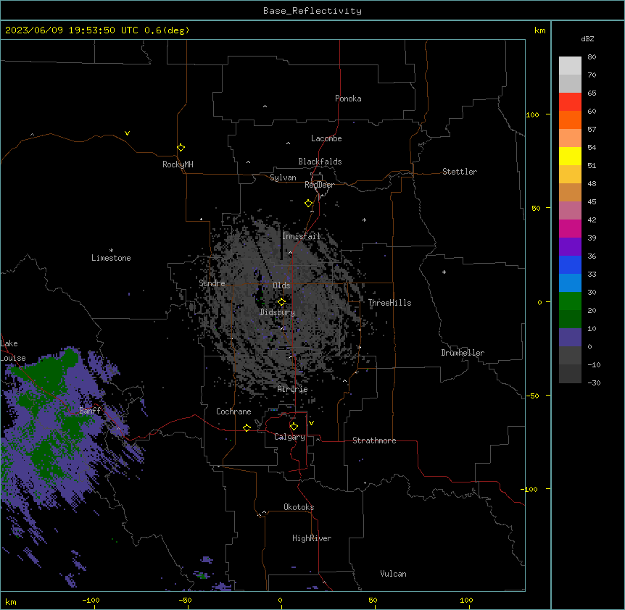
Task: Click the Airdrie label
Action: tap(293, 389)
